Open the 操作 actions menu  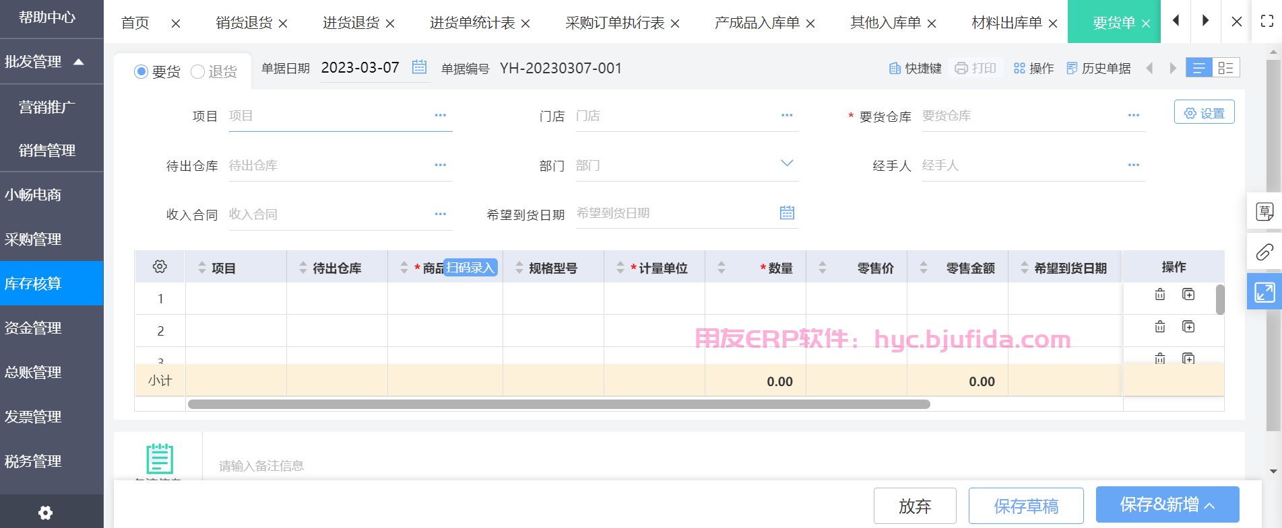click(1033, 68)
